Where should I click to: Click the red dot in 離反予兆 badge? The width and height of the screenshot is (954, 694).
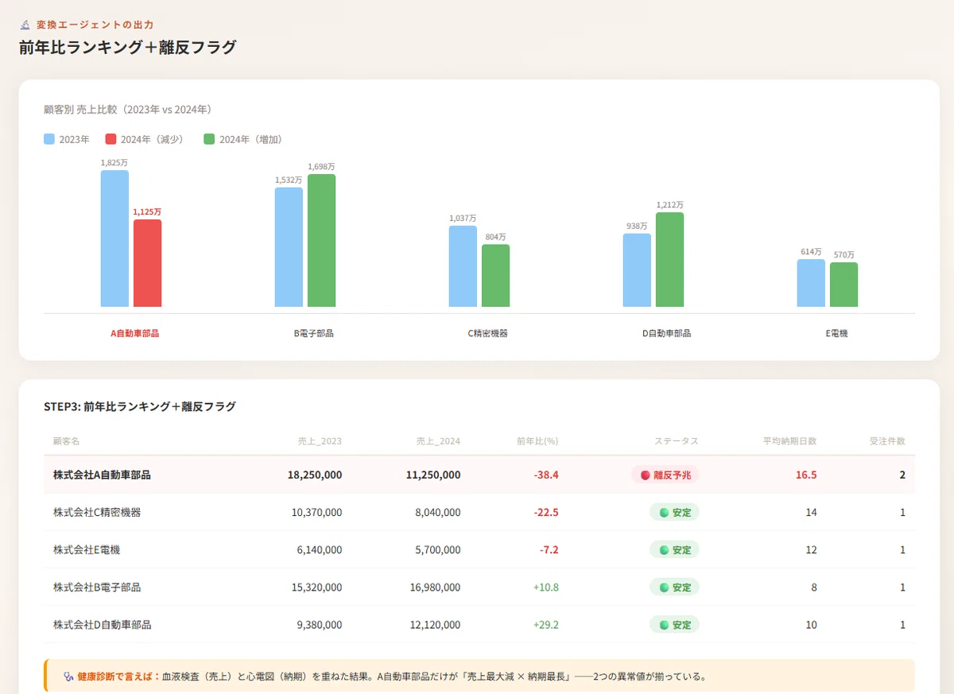tap(645, 475)
